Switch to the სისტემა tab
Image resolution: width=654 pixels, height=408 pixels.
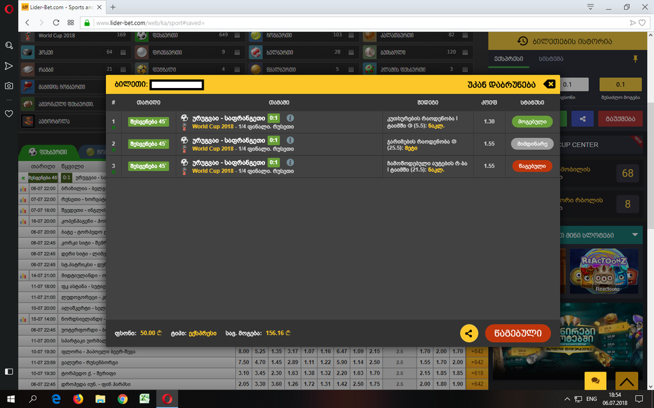tap(551, 59)
